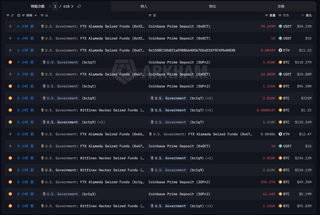Open the U.S. Government (bc1q3) sender entity
Screen dimensions: 320x215
pyautogui.click(x=69, y=194)
